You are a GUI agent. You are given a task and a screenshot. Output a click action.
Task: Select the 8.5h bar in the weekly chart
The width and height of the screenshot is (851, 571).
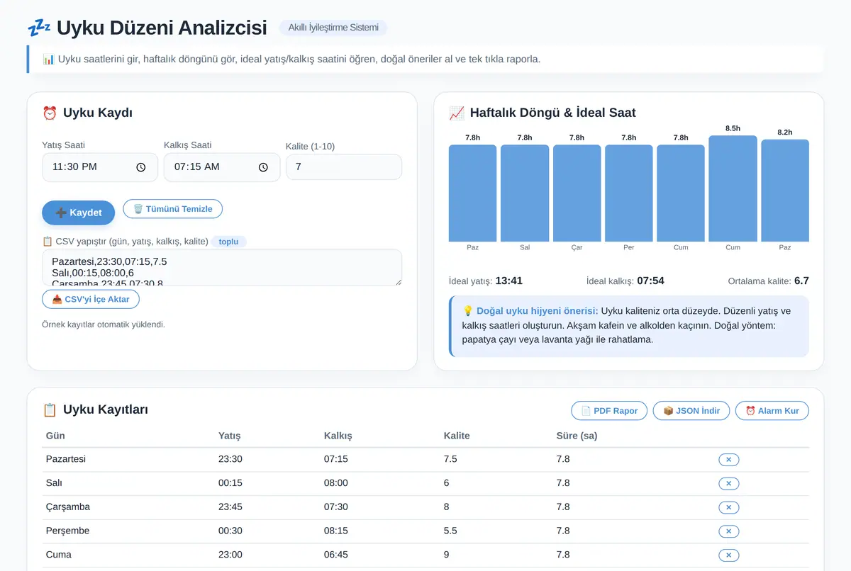pyautogui.click(x=733, y=188)
